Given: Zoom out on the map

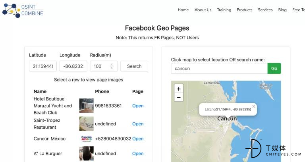Looking at the screenshot, I should [179, 97].
